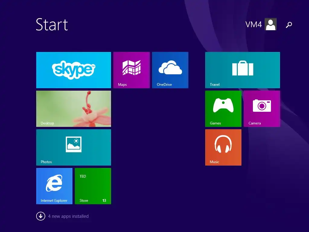Show all apps with down arrow

point(41,216)
